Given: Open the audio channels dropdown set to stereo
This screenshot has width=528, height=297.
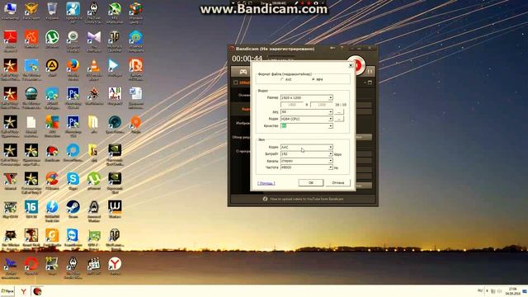Looking at the screenshot, I should tap(306, 161).
